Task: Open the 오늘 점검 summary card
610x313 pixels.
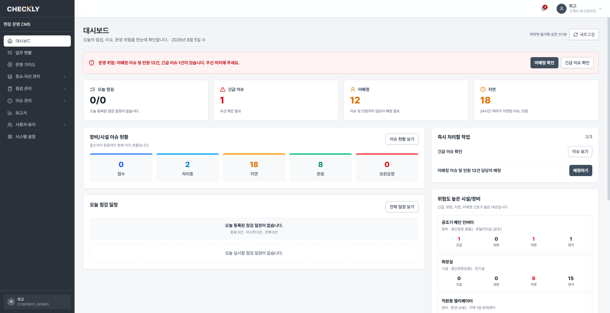Action: pos(146,100)
